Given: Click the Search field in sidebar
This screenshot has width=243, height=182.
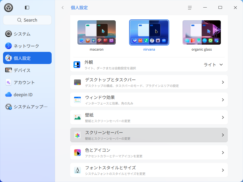Looking at the screenshot, I should (x=27, y=20).
